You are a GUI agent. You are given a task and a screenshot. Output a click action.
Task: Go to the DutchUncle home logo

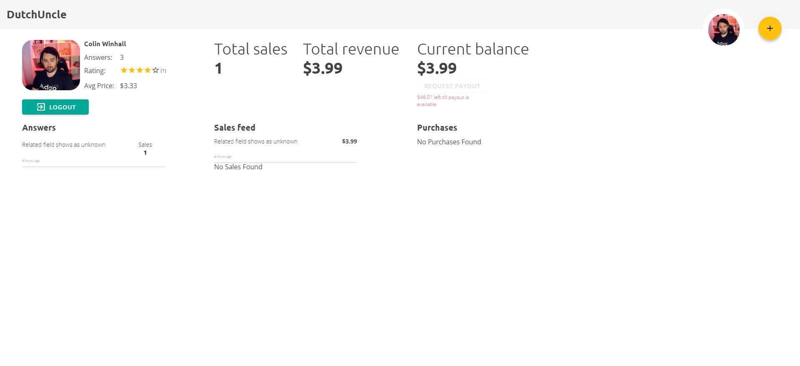[x=37, y=15]
